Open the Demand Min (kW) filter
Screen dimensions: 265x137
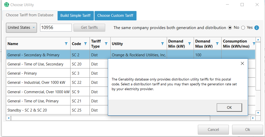coord(189,44)
